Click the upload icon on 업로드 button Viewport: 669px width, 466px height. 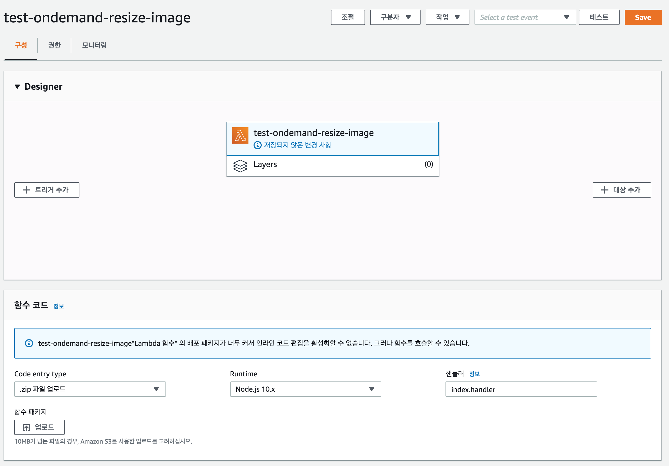(26, 428)
